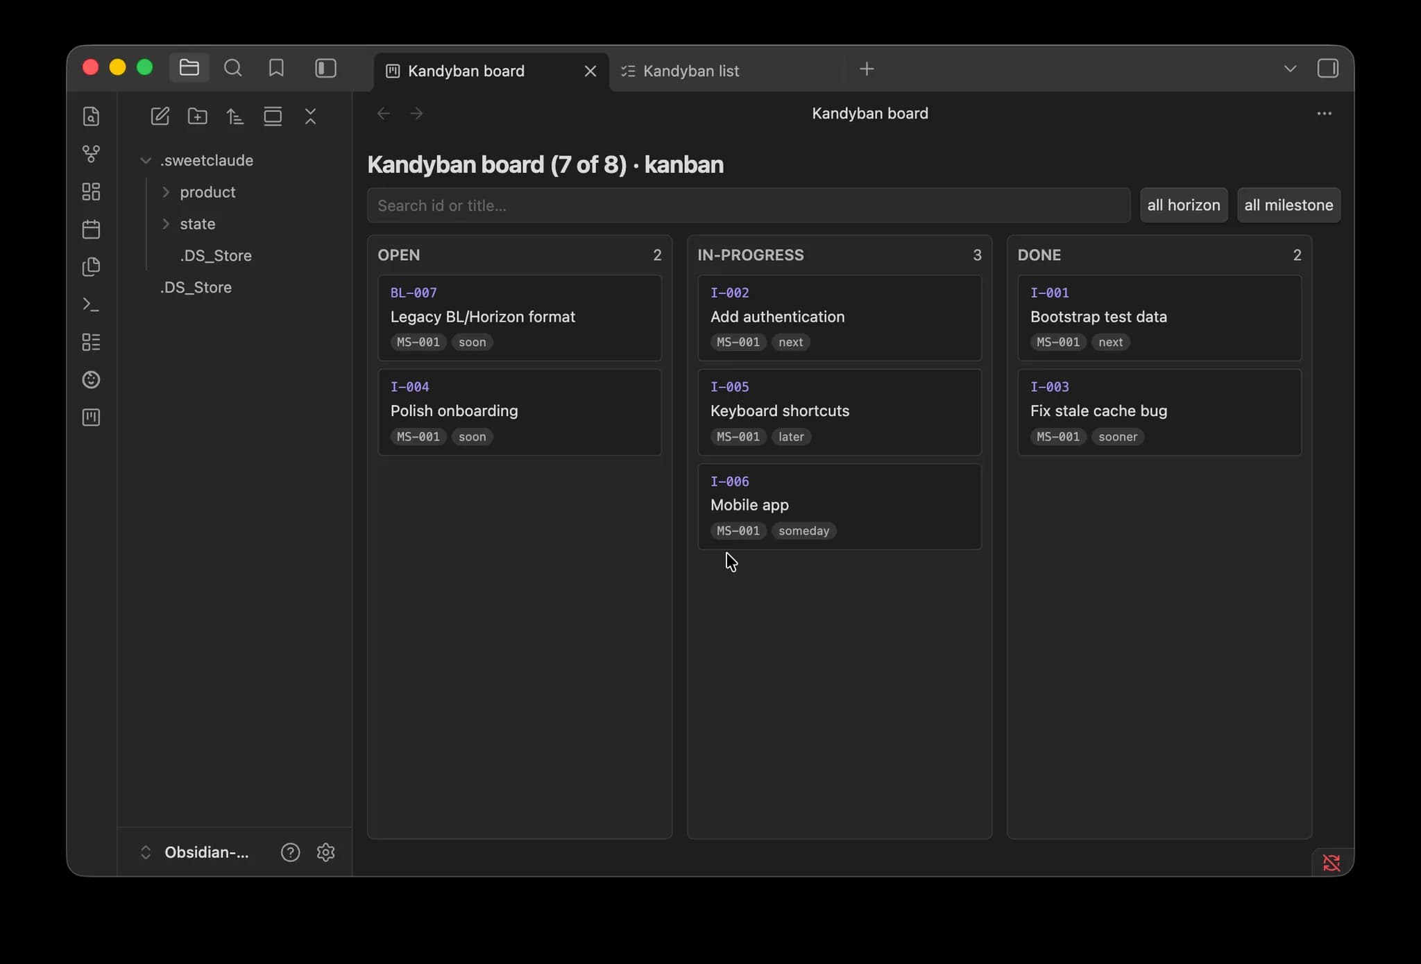Toggle the left sidebar panel
This screenshot has height=964, width=1421.
[325, 68]
